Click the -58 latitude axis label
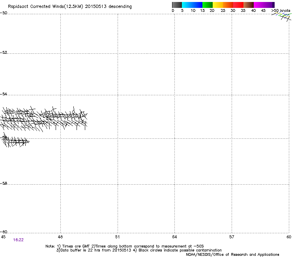292x257 pixels. pyautogui.click(x=4, y=183)
